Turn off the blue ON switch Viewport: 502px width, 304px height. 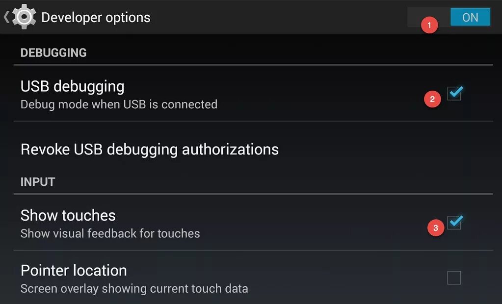(x=470, y=17)
